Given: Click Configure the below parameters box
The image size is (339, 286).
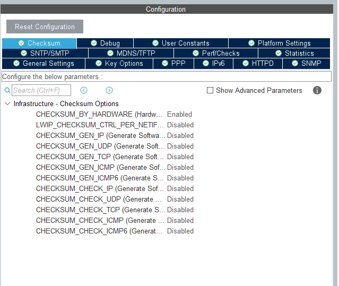Looking at the screenshot, I should click(167, 76).
